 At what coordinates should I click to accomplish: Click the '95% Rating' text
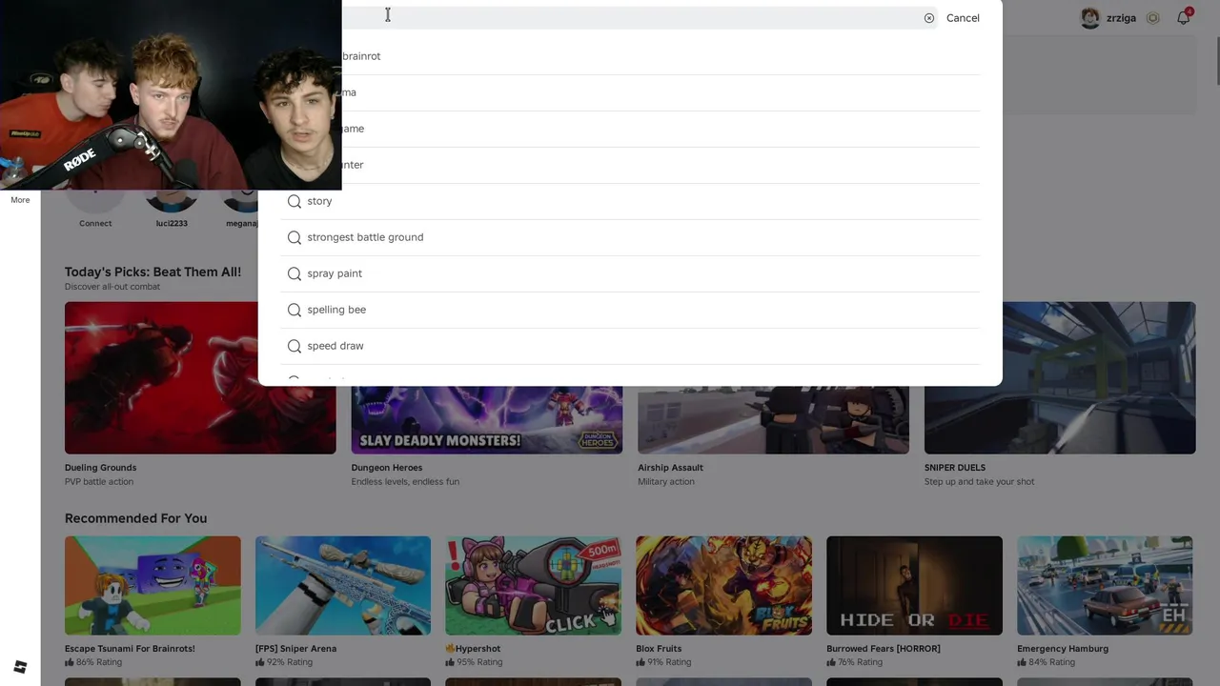click(479, 662)
